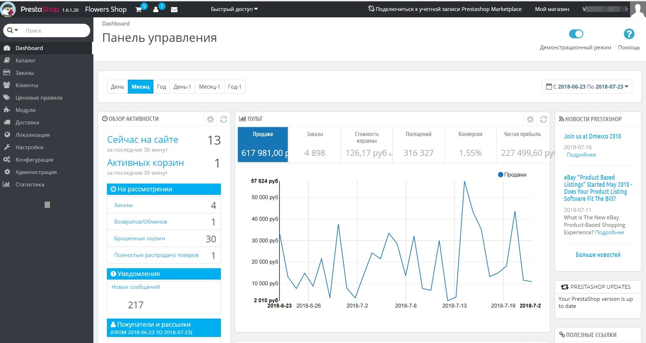Select the Посещений metric tile
The image size is (646, 343).
(x=418, y=145)
